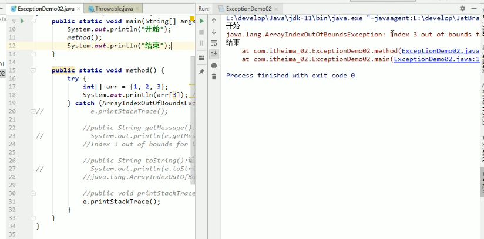This screenshot has width=484, height=239.
Task: Click the try keyword on line 16
Action: [x=73, y=78]
